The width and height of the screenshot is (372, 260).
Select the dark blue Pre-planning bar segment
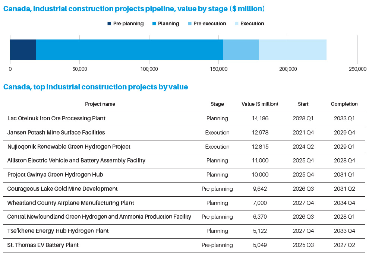(23, 50)
